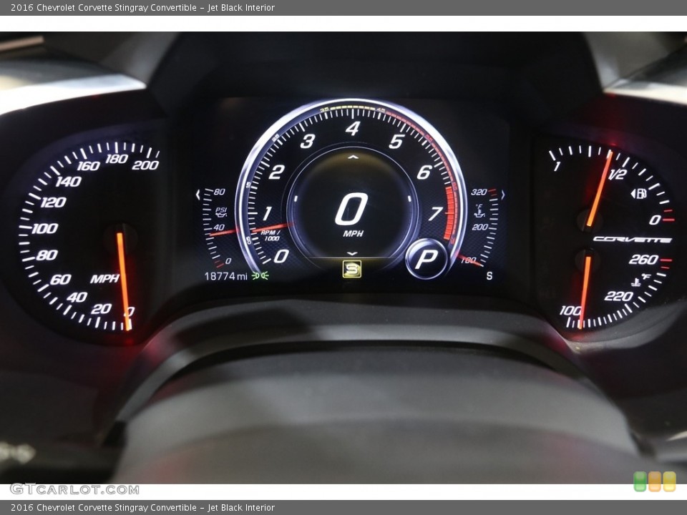Viewport: 687px width, 515px height.
Task: Click the orange speedometer needle
Action: (124, 280)
